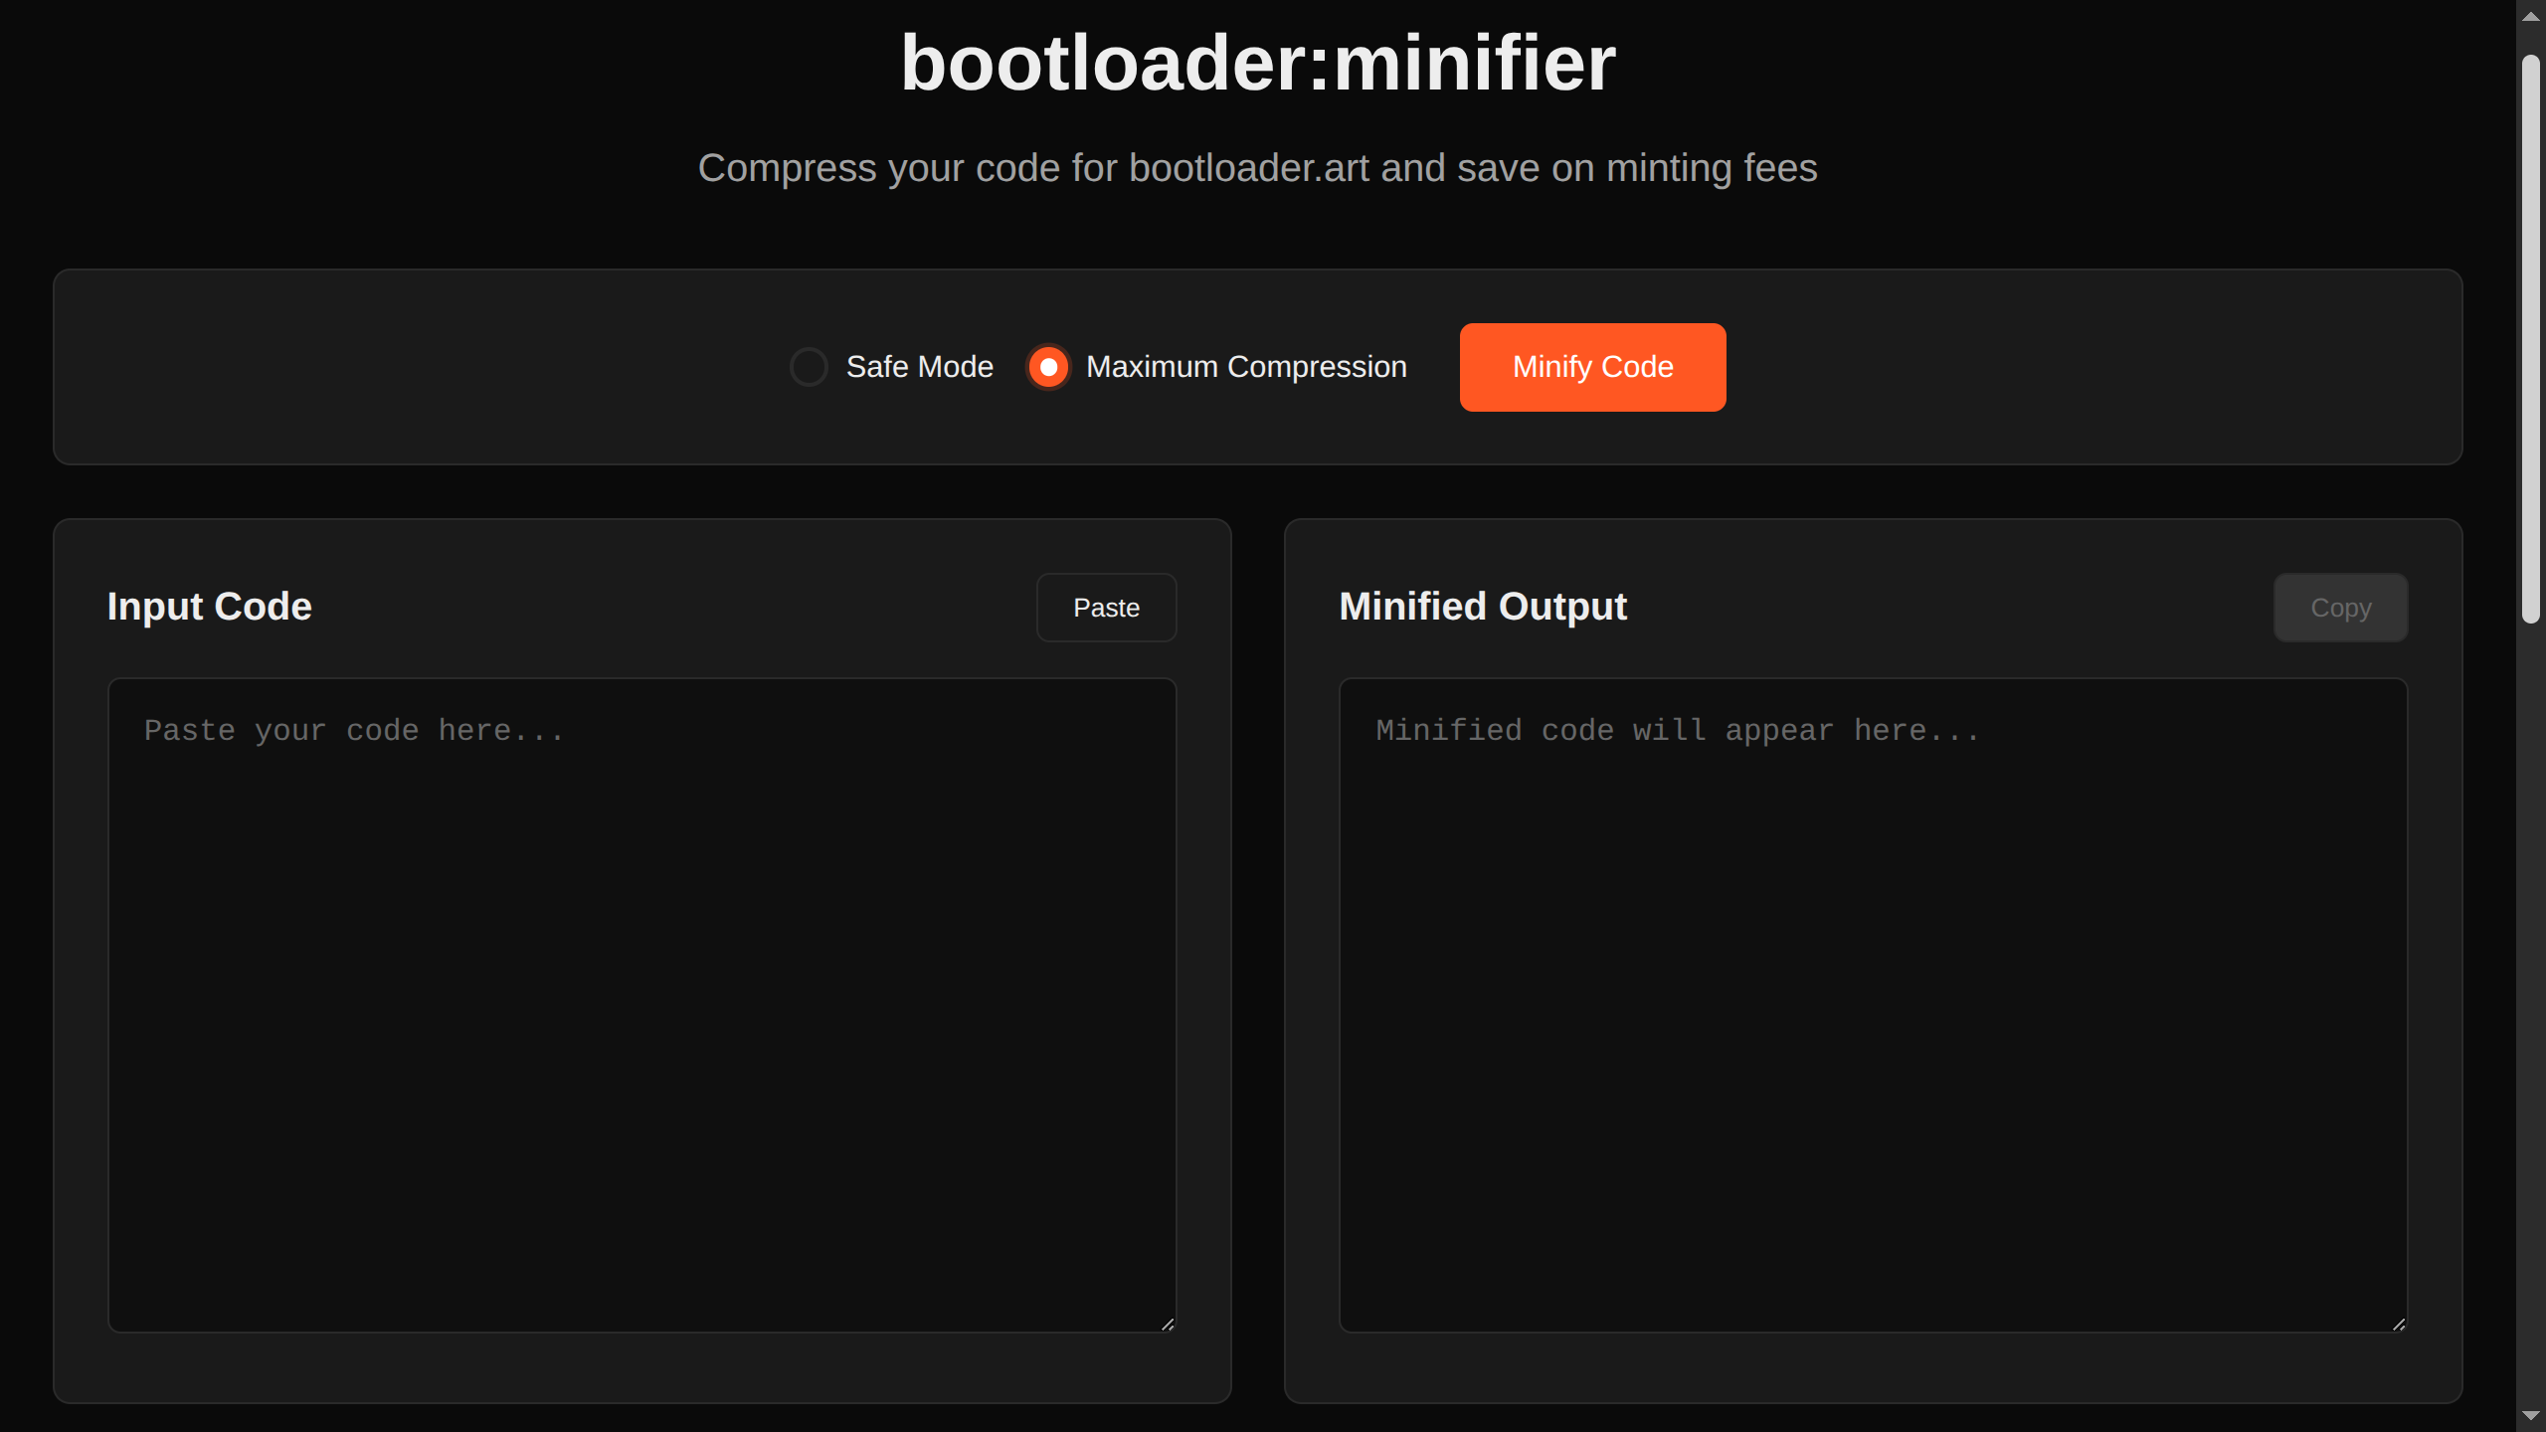Click the output textarea resize grip

(2399, 1323)
